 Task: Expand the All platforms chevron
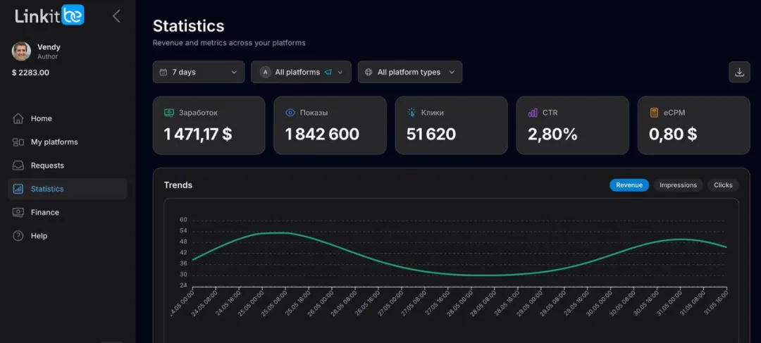coord(340,72)
